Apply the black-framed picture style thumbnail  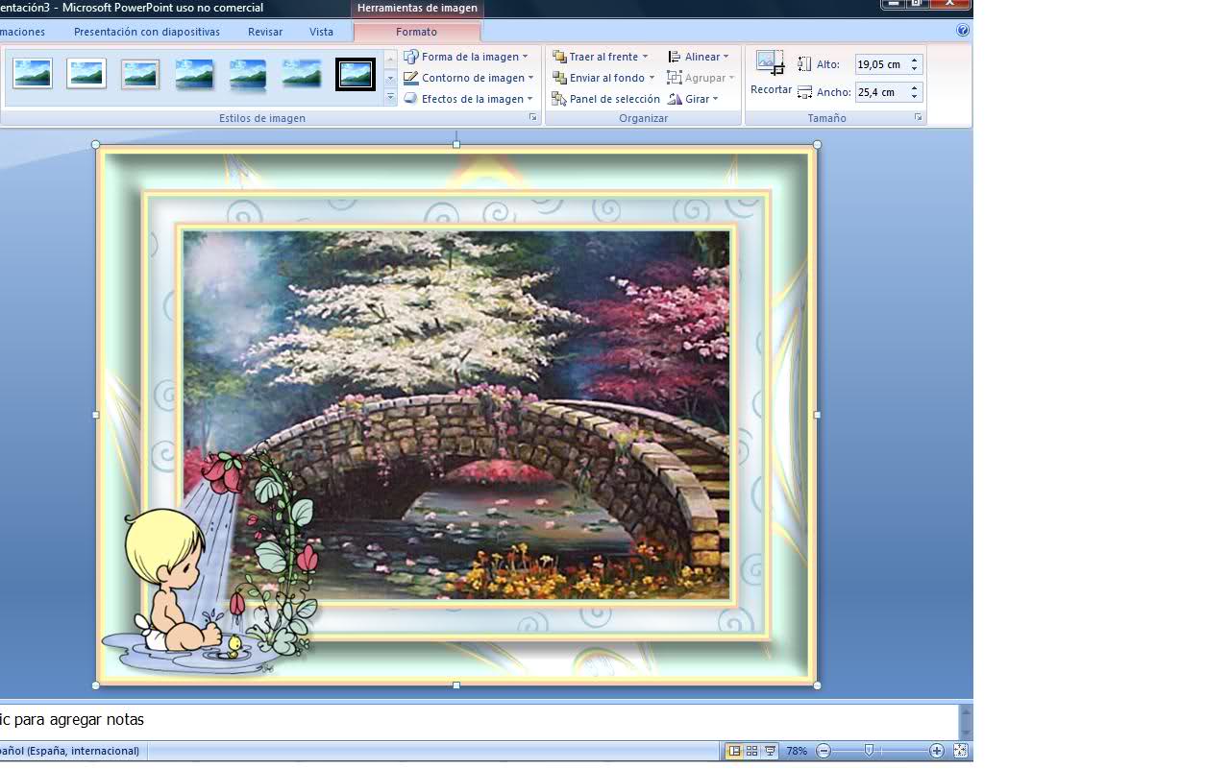[x=356, y=74]
